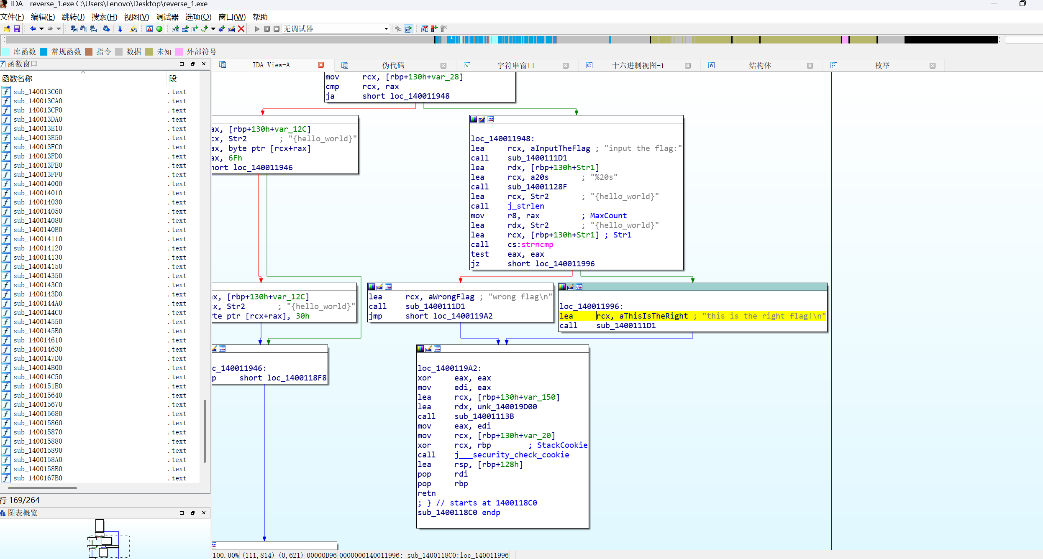
Task: Click the Start process play button
Action: 257,29
